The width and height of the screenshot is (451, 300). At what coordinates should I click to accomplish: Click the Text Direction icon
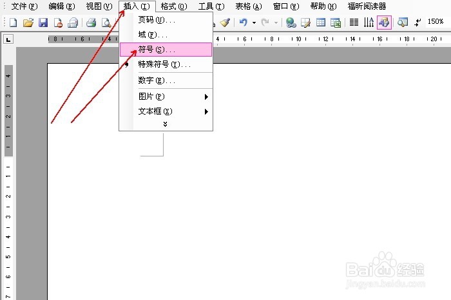[369, 23]
